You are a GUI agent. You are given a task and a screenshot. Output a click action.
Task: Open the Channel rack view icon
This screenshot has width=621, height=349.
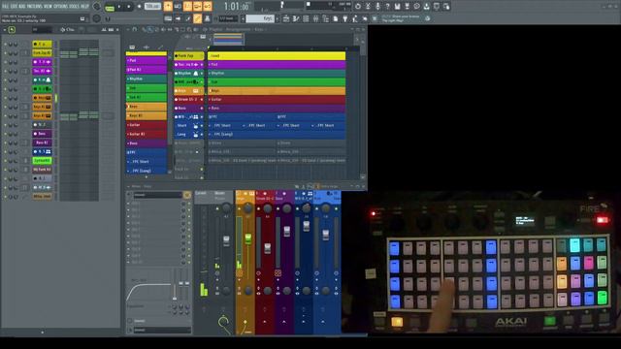(306, 18)
